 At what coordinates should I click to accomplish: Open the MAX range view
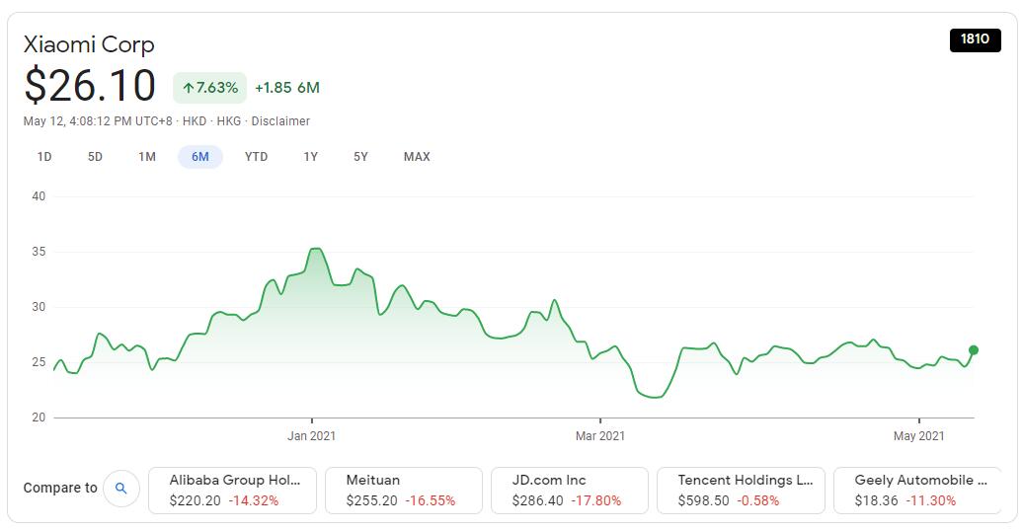click(417, 157)
